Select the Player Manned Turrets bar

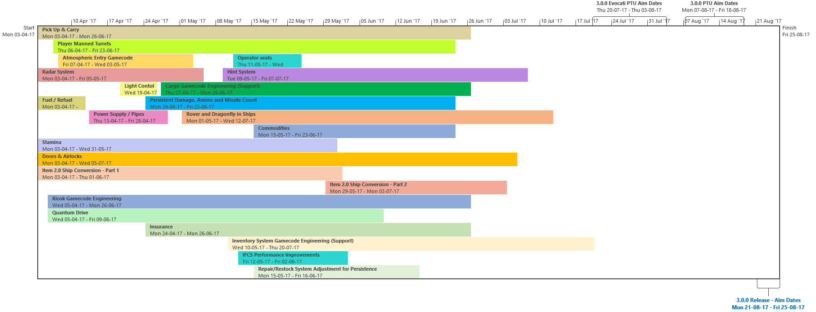click(254, 47)
